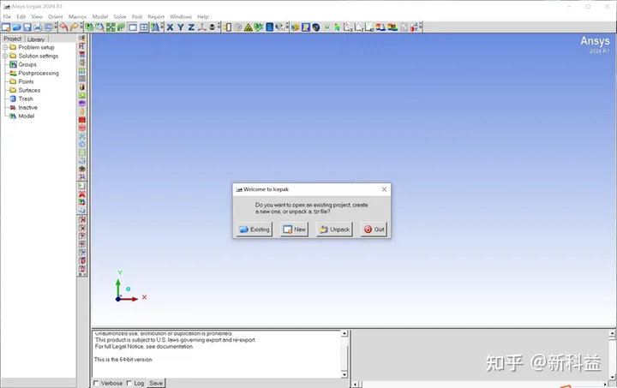Switch to the Library tab
Screen dimensions: 617x388
[36, 39]
